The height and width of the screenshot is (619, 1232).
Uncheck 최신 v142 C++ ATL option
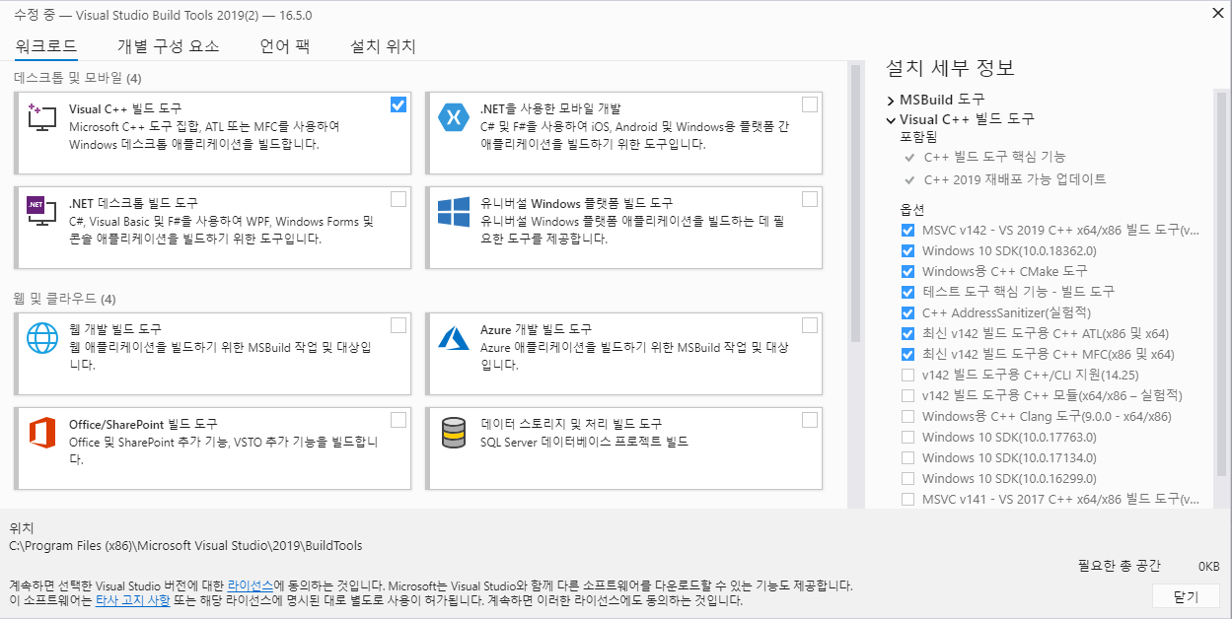907,333
